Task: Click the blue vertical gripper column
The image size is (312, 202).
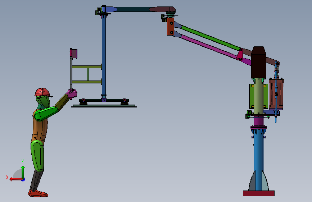Action: point(104,56)
